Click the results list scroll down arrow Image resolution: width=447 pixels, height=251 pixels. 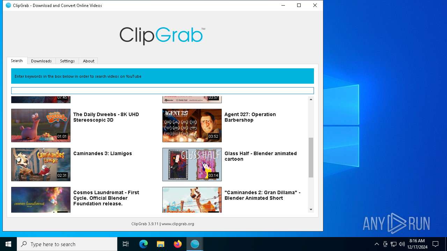pyautogui.click(x=311, y=210)
